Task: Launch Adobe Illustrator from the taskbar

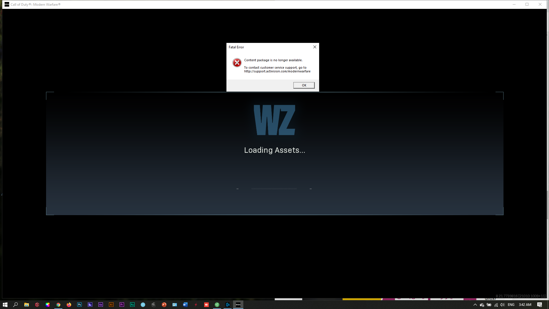Action: tap(111, 305)
